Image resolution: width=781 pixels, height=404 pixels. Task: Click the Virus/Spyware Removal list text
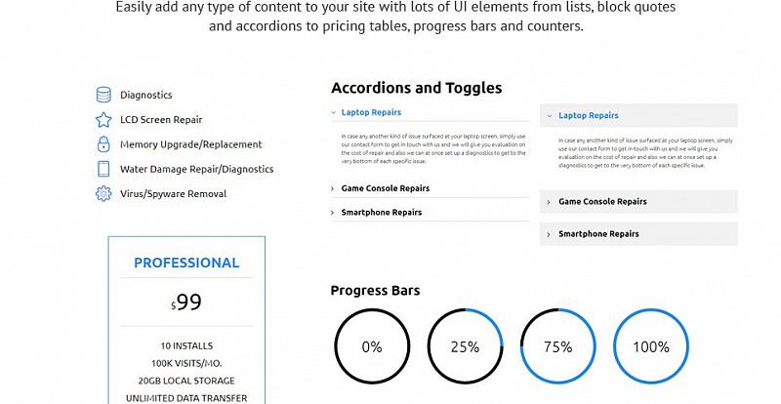(174, 194)
